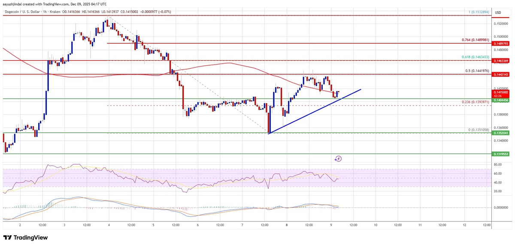The height and width of the screenshot is (246, 515).
Task: Click the 0.1380000 price axis label
Action: click(x=501, y=114)
